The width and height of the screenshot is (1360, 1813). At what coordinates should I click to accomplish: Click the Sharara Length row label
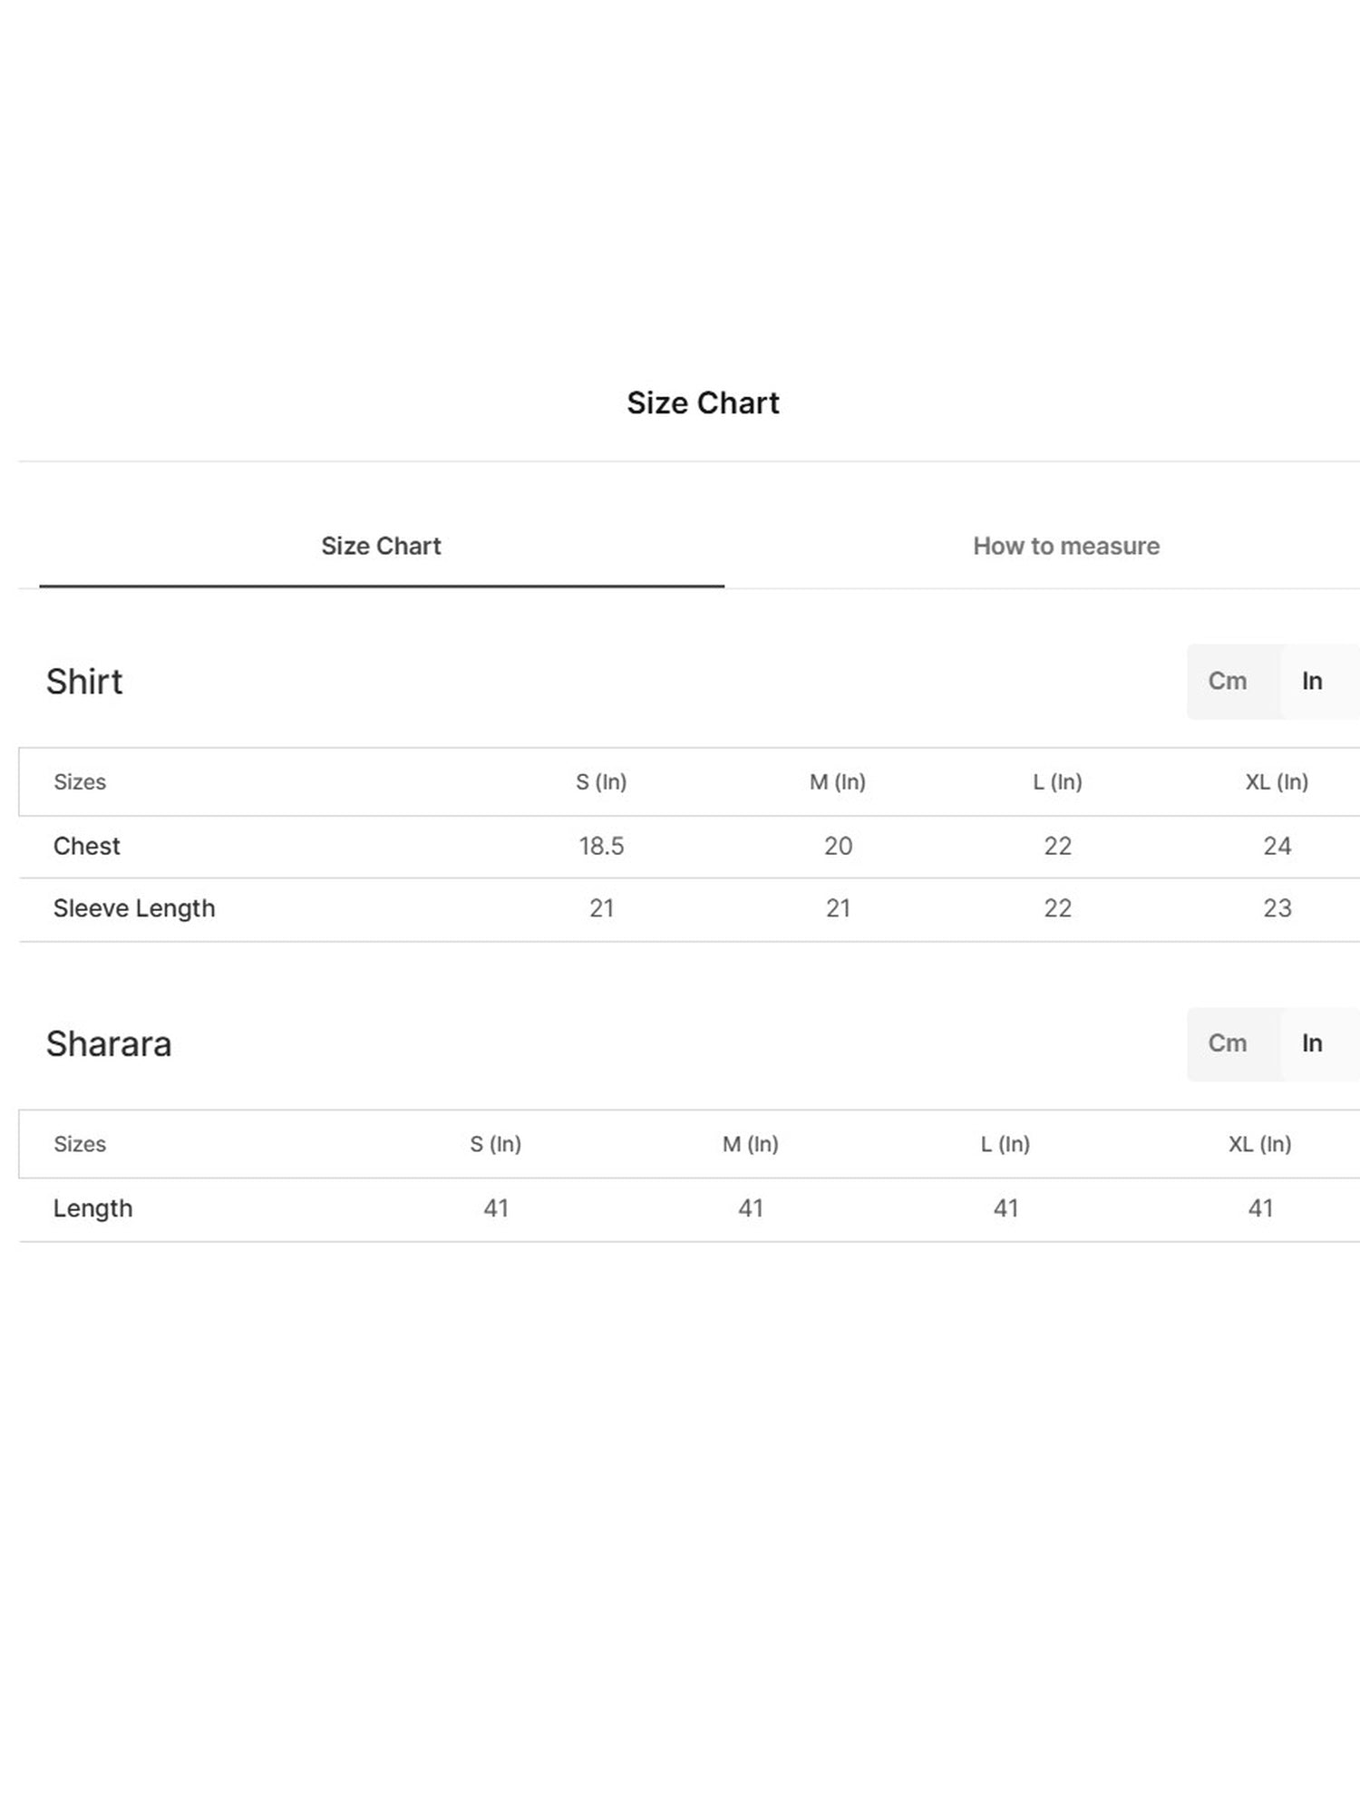tap(92, 1208)
